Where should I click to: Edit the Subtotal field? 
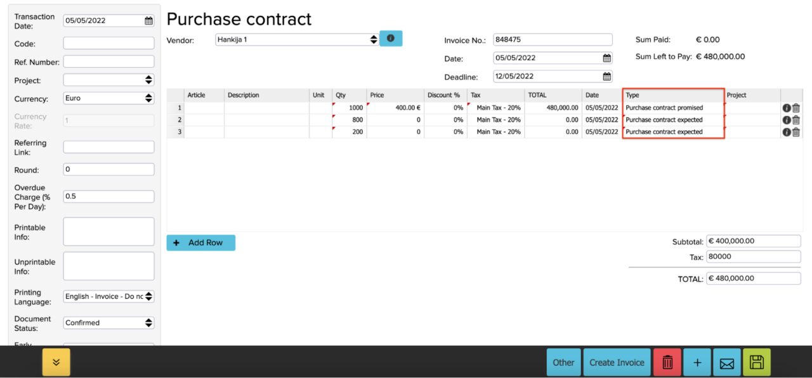pyautogui.click(x=754, y=241)
